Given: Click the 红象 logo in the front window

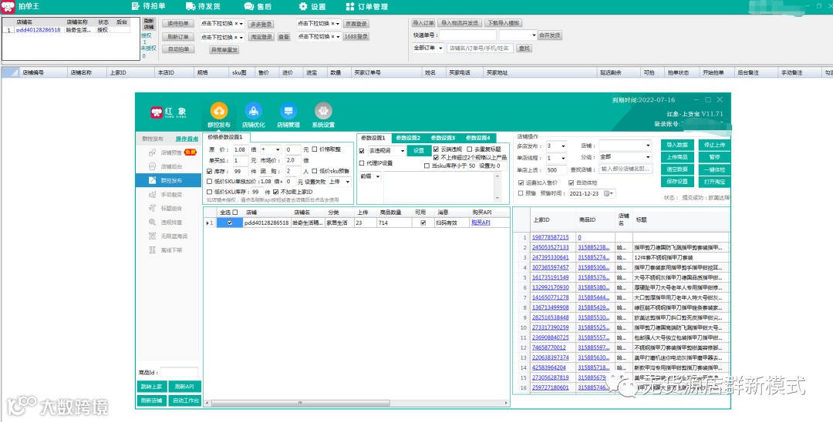Looking at the screenshot, I should click(x=168, y=112).
